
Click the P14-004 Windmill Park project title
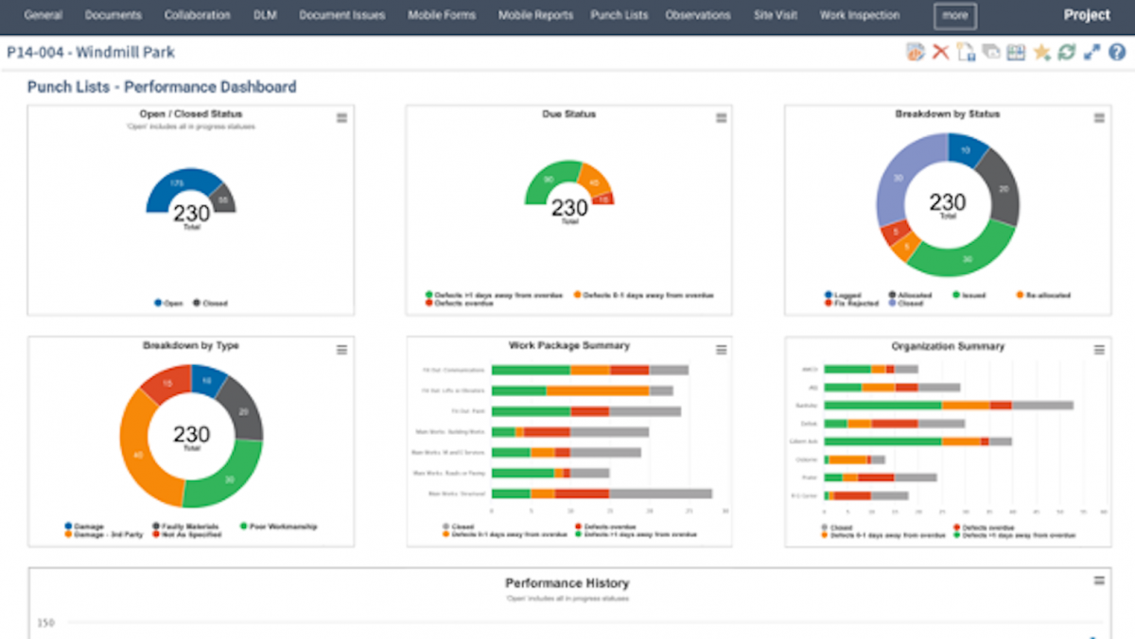point(91,52)
